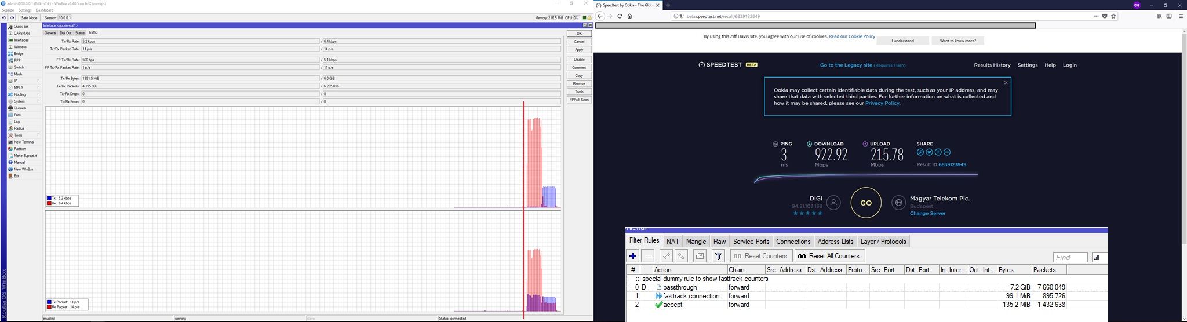
Task: Share the result via the Twitter icon
Action: point(929,152)
